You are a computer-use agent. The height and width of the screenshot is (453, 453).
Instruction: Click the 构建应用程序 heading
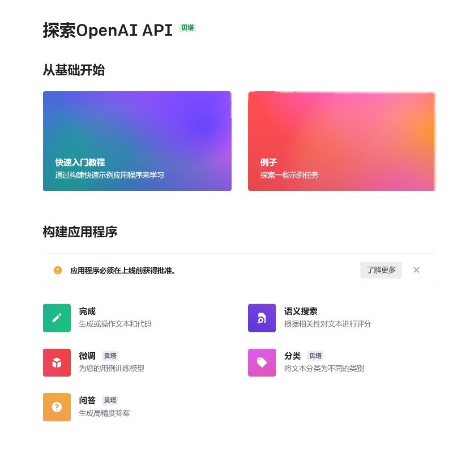coord(80,232)
